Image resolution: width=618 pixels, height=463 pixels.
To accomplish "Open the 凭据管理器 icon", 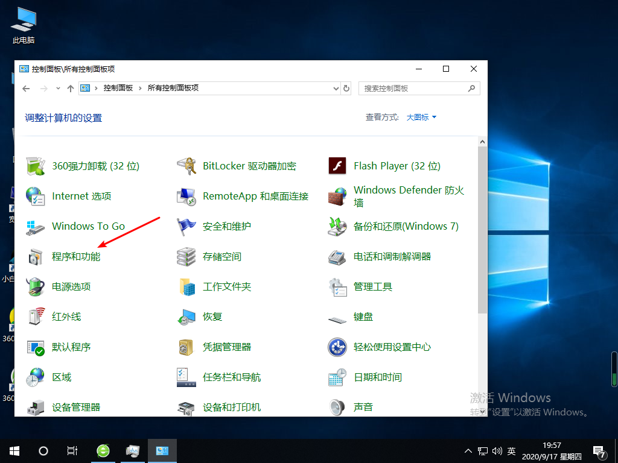I will click(186, 347).
